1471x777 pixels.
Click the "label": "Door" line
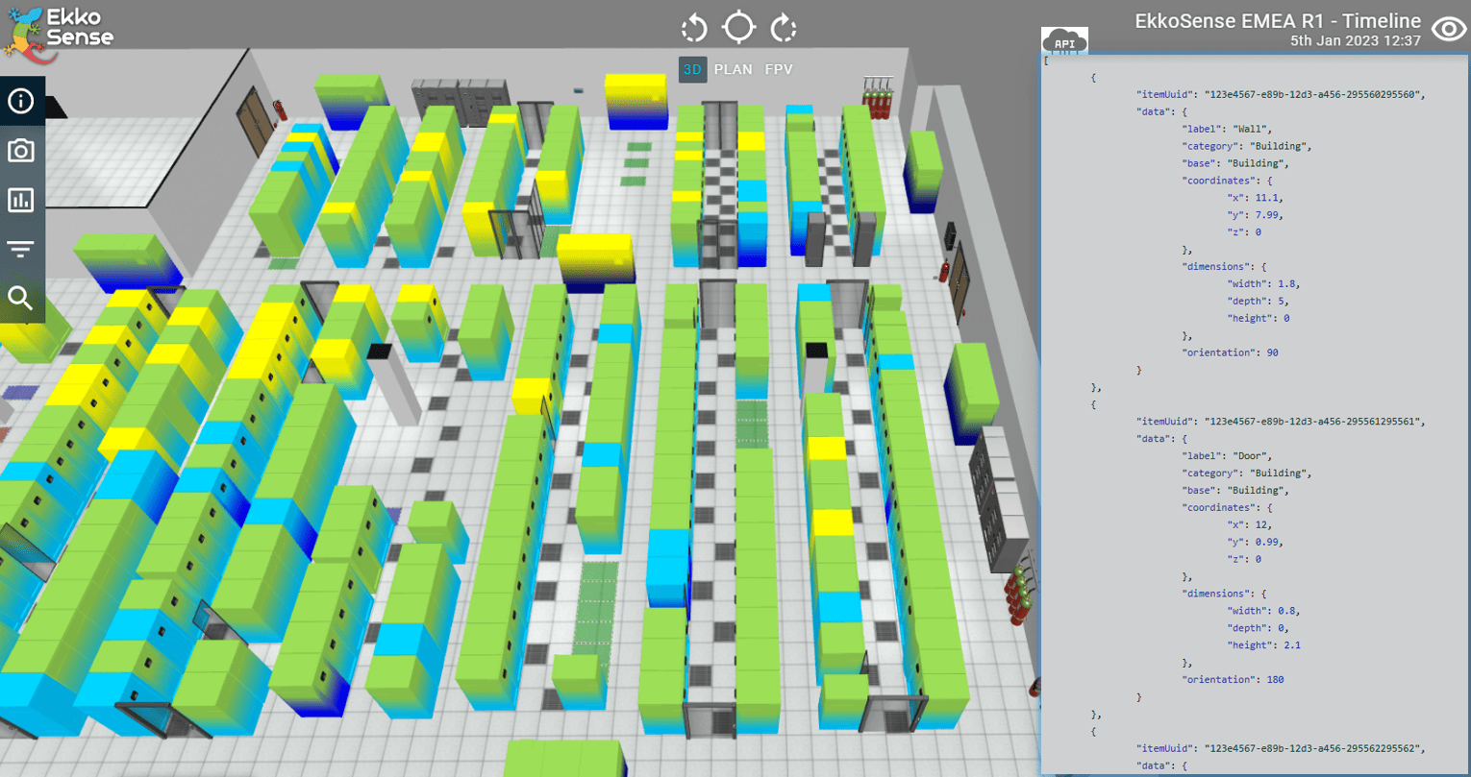pos(1227,455)
